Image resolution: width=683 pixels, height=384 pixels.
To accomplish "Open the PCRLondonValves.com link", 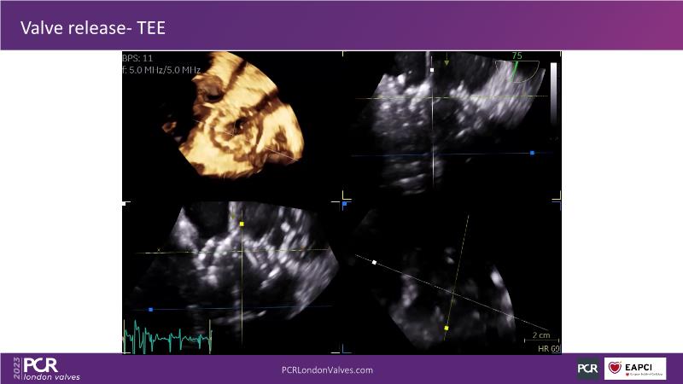I will pyautogui.click(x=327, y=369).
